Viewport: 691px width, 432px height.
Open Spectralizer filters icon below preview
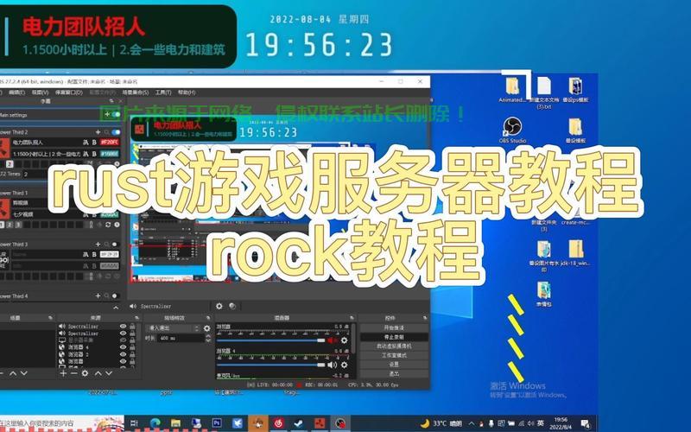(x=232, y=306)
